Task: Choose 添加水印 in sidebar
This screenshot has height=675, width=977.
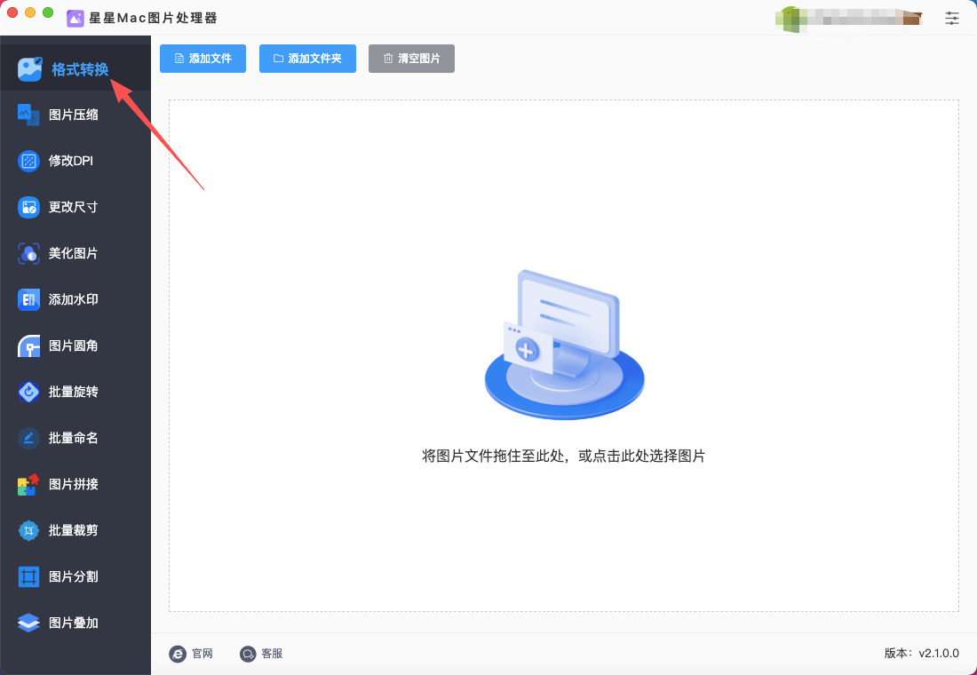Action: pos(74,299)
